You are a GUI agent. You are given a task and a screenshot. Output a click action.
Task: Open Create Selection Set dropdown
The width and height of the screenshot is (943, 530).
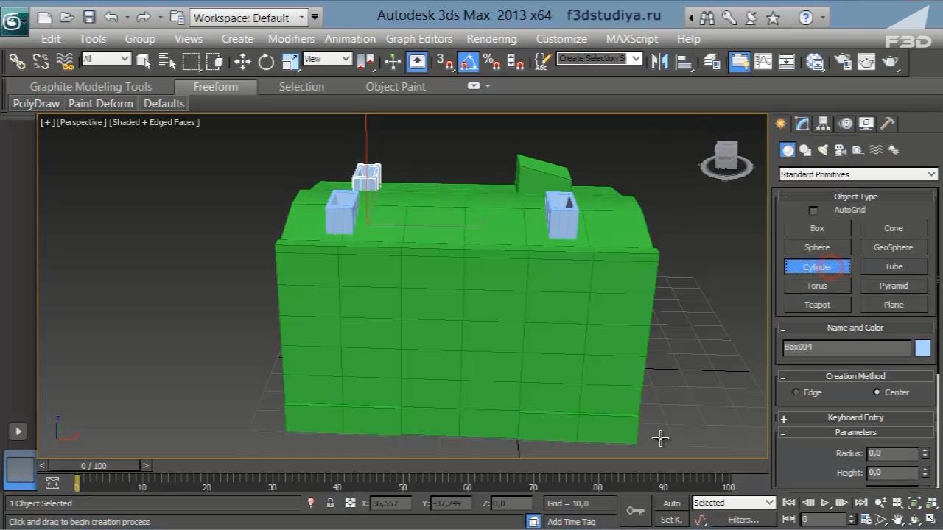[599, 59]
